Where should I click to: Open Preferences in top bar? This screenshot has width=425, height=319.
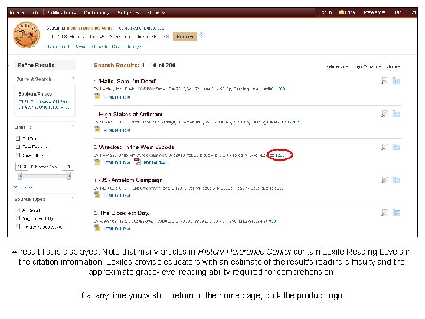[375, 12]
